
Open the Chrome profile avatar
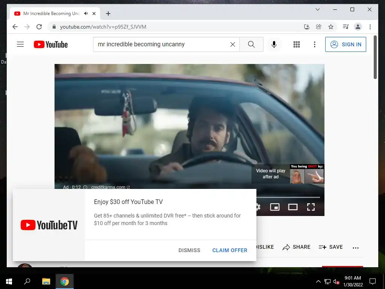(358, 27)
